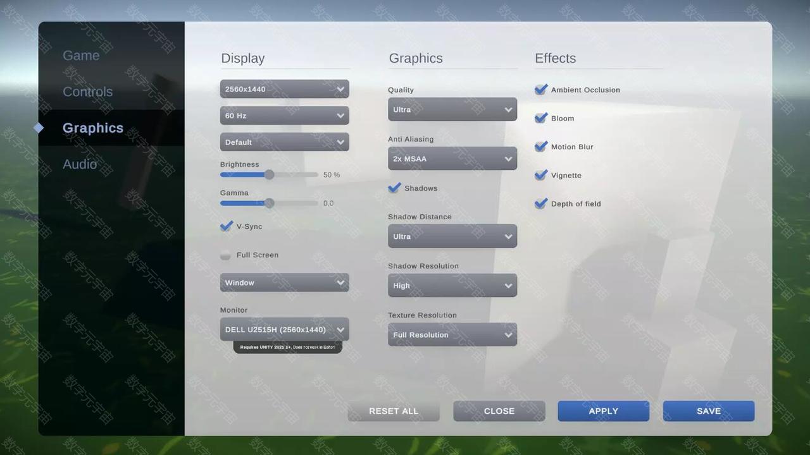The width and height of the screenshot is (810, 455).
Task: Click the diamond marker beside Graphics
Action: [39, 128]
